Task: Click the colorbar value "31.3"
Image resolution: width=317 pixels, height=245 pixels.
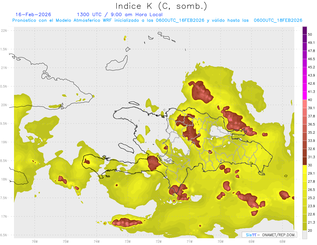Action: pos(311,157)
